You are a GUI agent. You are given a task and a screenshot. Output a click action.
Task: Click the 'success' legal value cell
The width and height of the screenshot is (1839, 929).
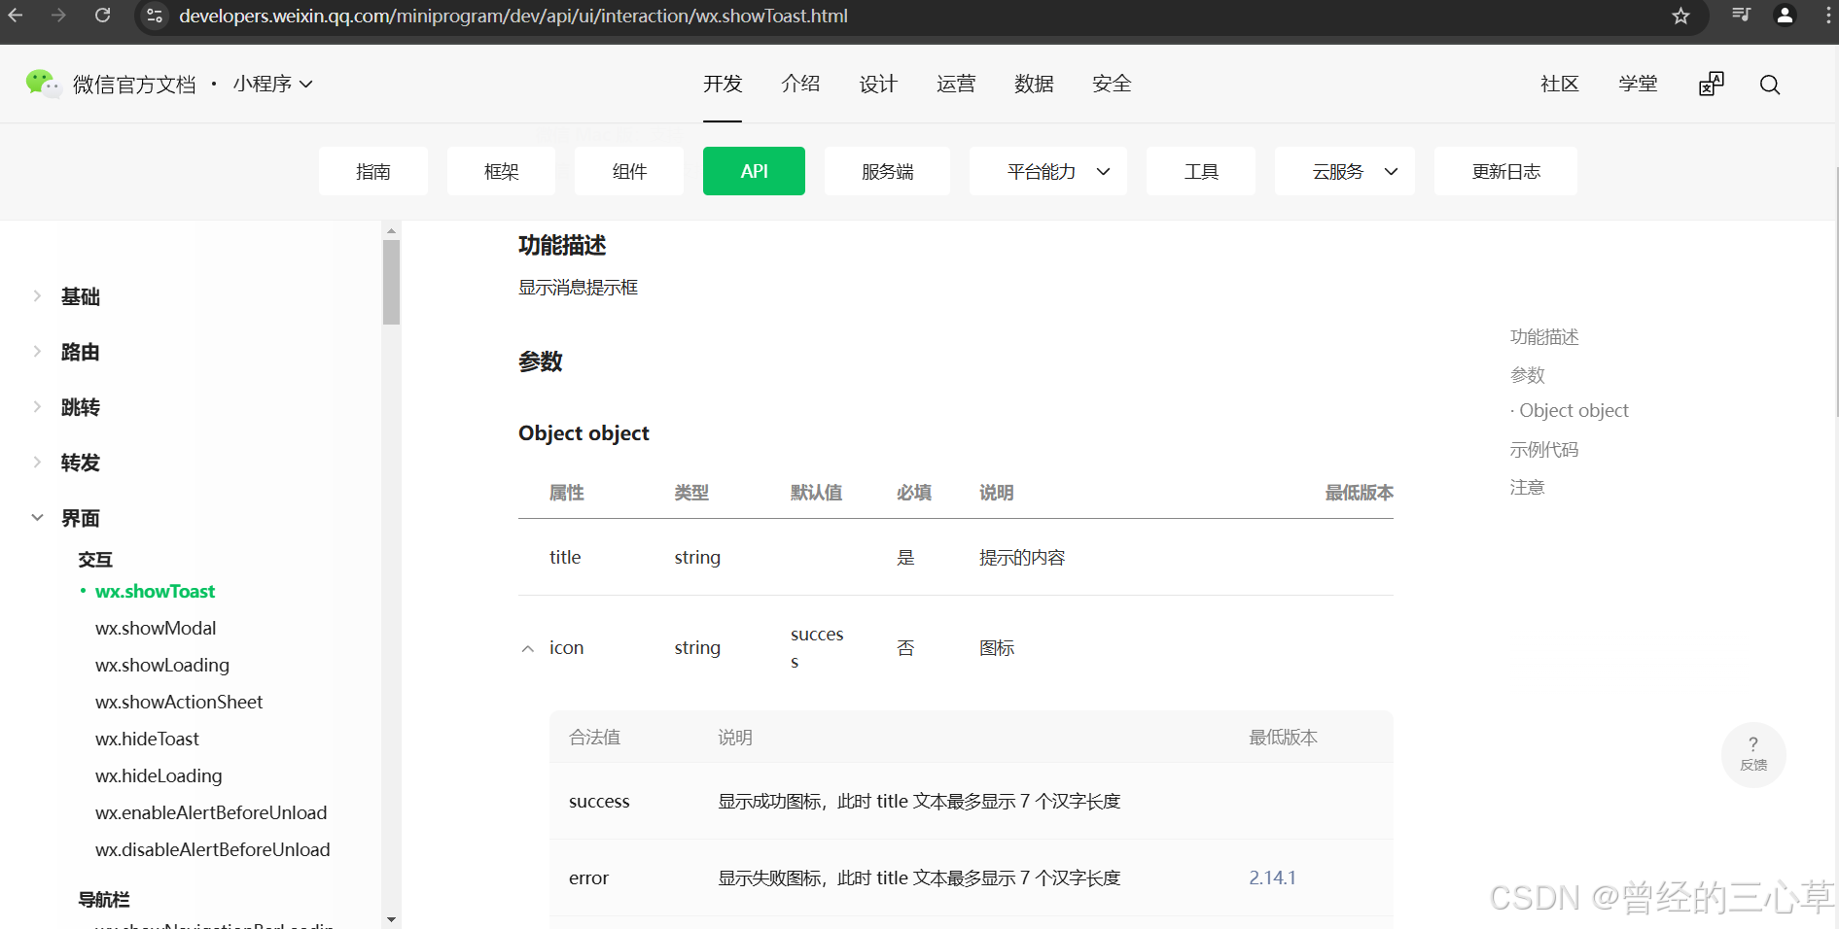[599, 801]
